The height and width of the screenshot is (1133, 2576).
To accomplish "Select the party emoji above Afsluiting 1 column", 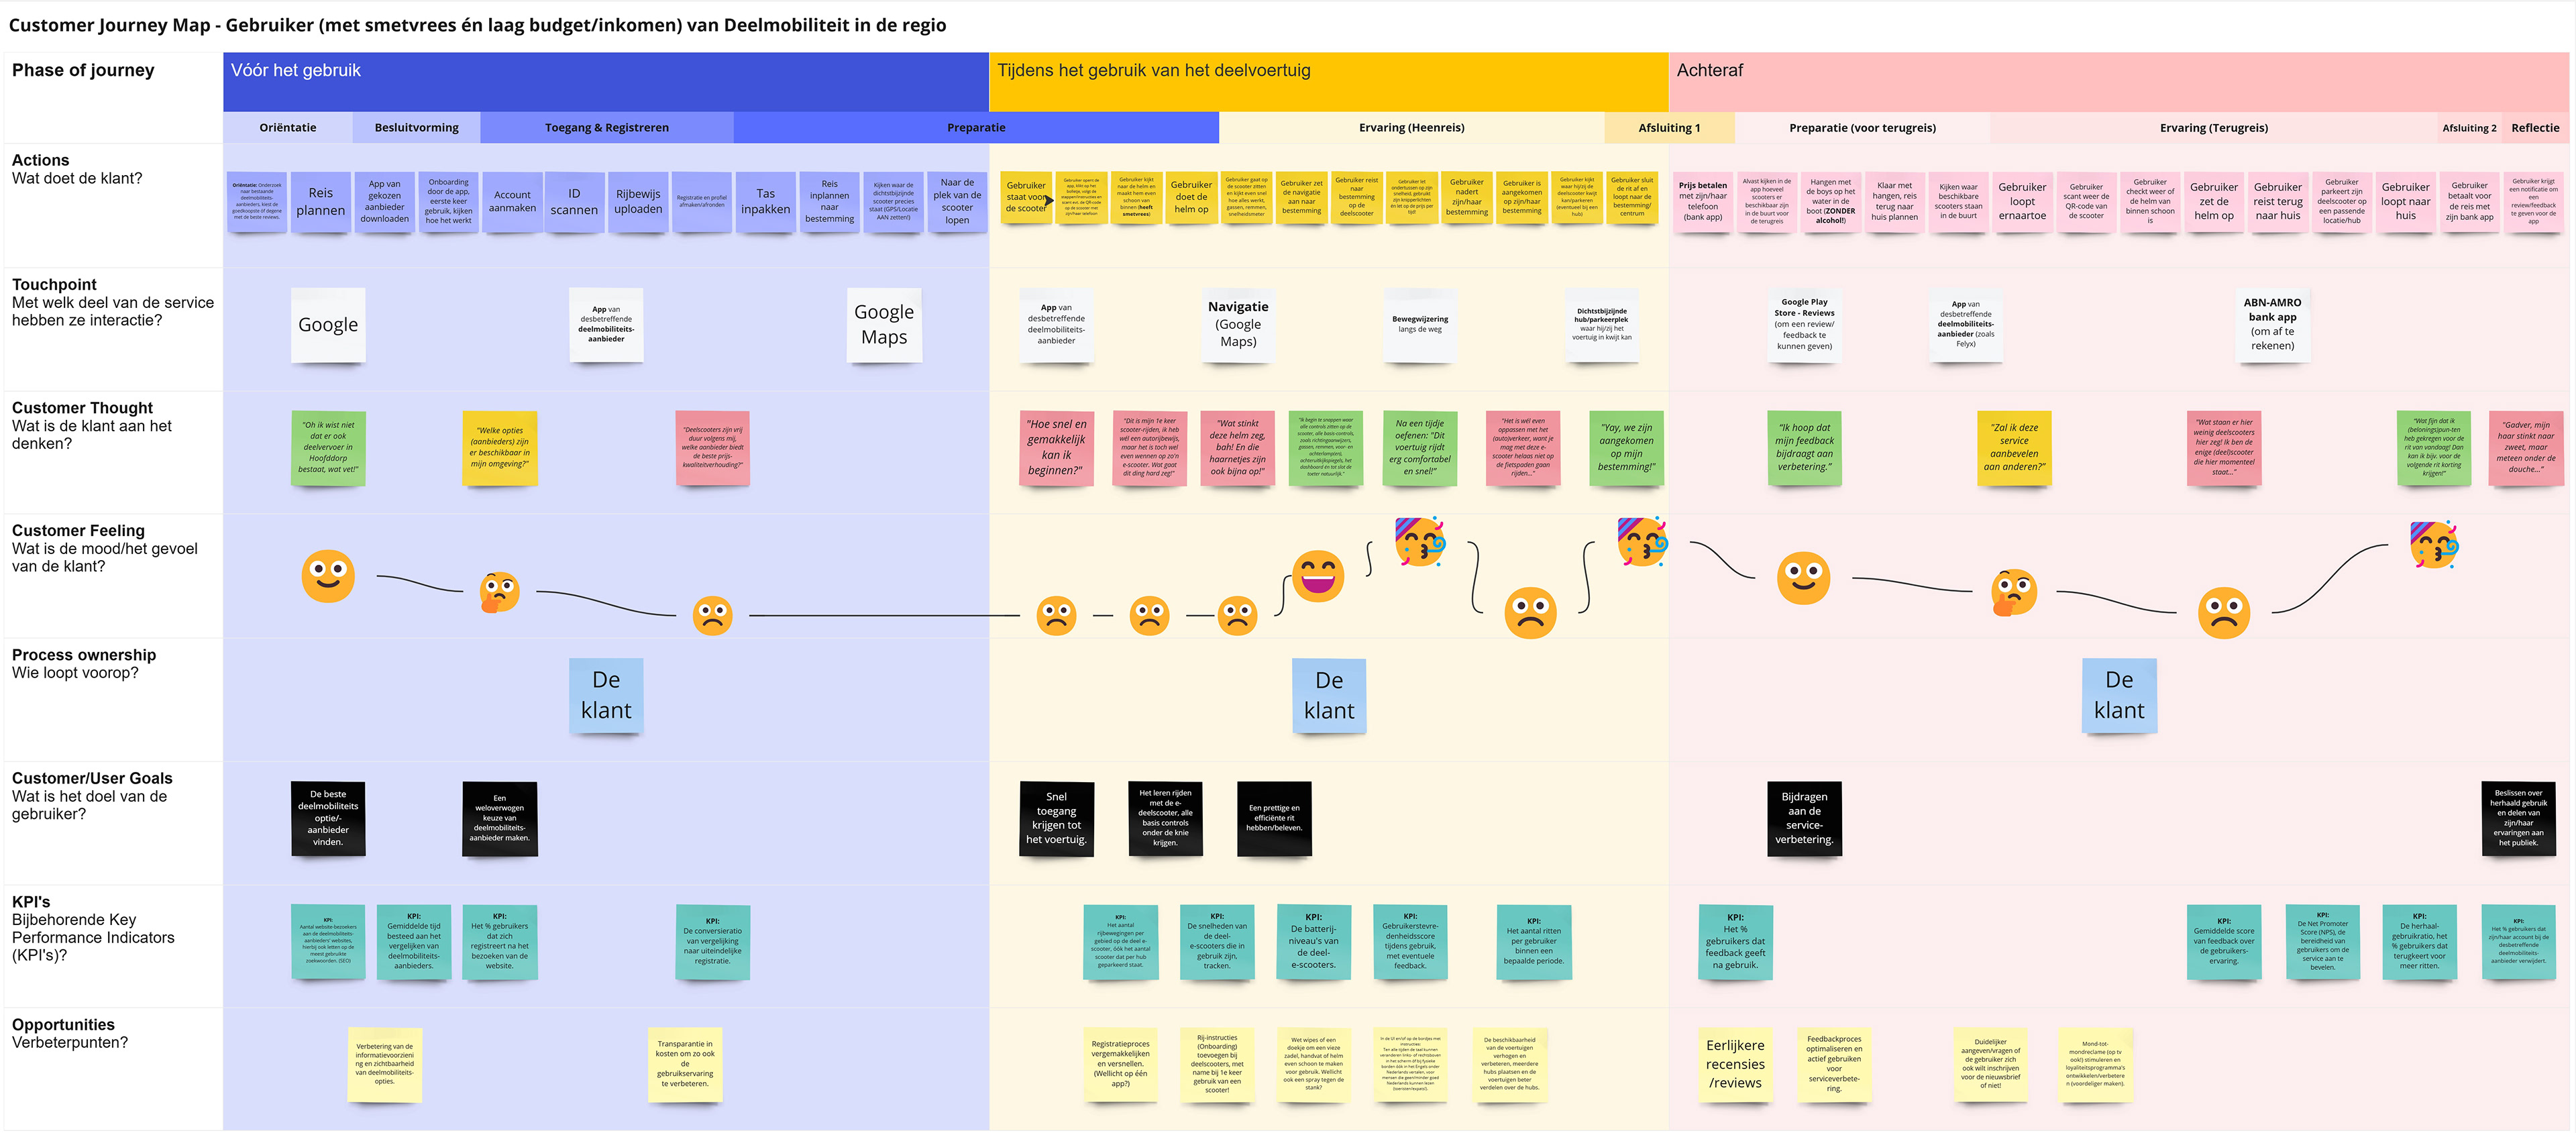I will coord(1643,542).
